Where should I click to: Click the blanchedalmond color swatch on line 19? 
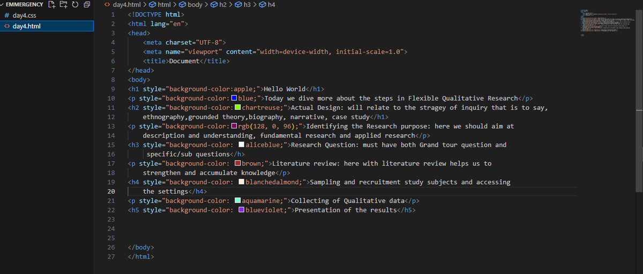point(242,182)
